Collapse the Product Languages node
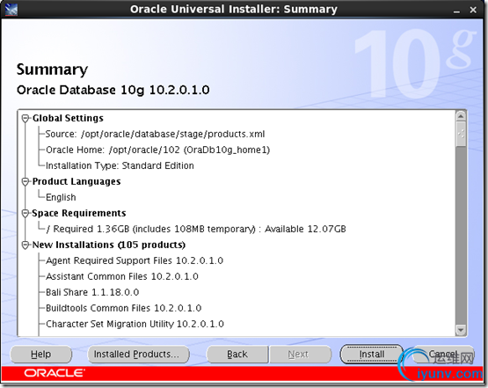488x388 pixels. 25,181
